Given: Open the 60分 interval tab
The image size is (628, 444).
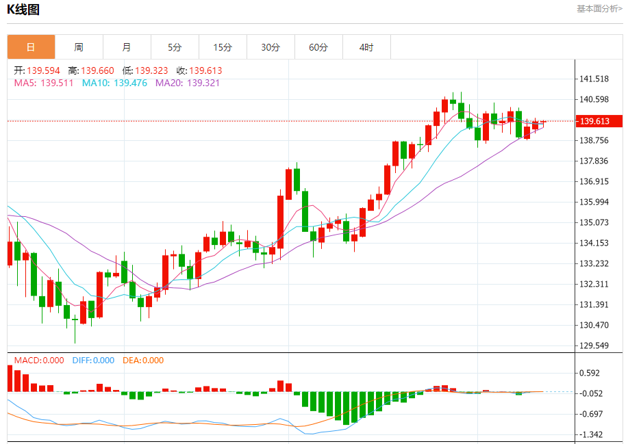Looking at the screenshot, I should click(x=318, y=47).
